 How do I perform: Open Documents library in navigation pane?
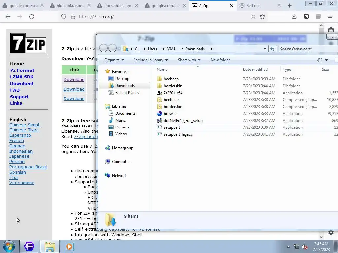pos(125,113)
